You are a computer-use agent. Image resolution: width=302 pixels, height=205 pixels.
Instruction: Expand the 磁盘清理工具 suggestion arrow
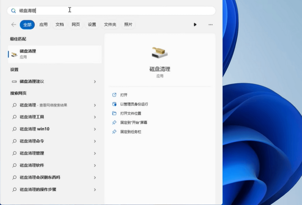[x=95, y=117]
